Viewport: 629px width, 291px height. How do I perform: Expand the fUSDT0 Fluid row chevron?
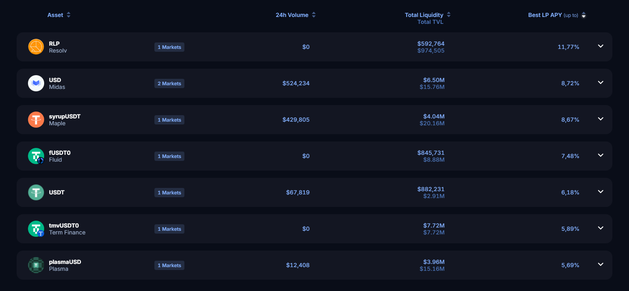coord(601,155)
